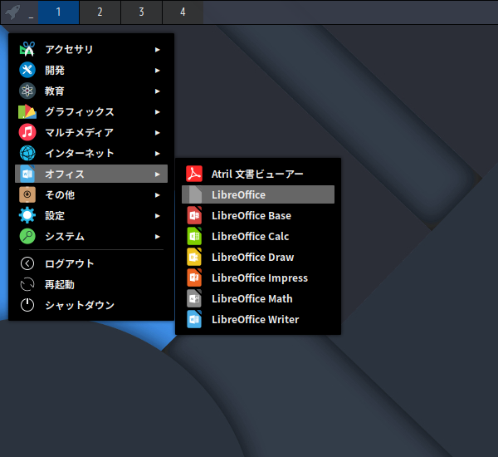The height and width of the screenshot is (457, 498).
Task: Click the シャットダウン power icon
Action: [27, 305]
